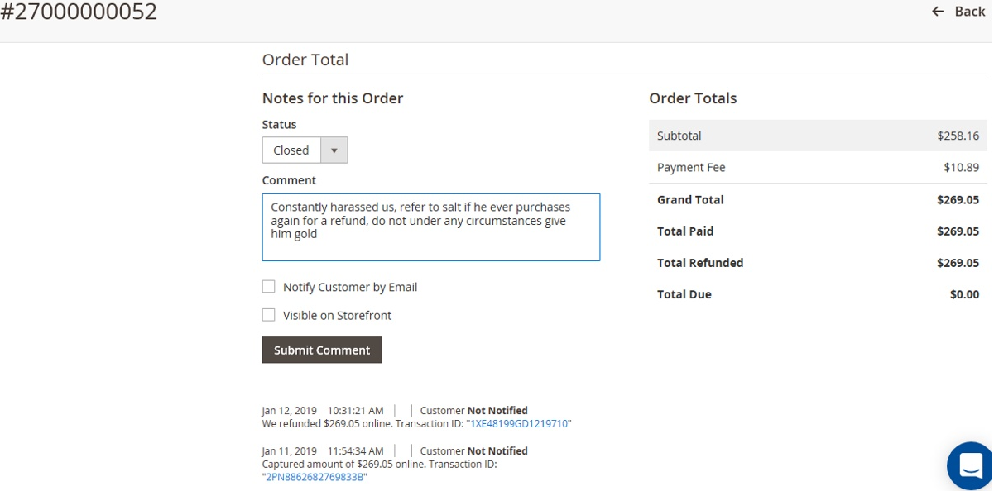994x491 pixels.
Task: Enable Notify Customer by Email checkbox
Action: [268, 287]
